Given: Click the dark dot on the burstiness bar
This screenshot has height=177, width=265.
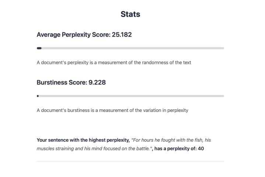Looking at the screenshot, I should point(38,96).
